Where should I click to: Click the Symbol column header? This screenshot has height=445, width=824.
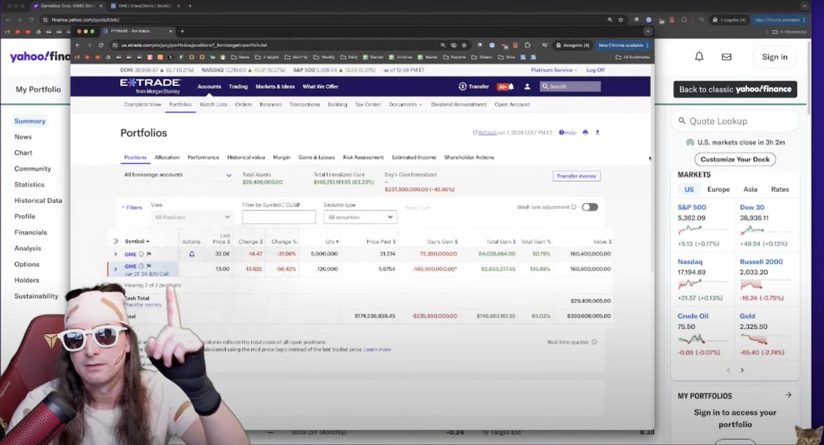(x=137, y=241)
